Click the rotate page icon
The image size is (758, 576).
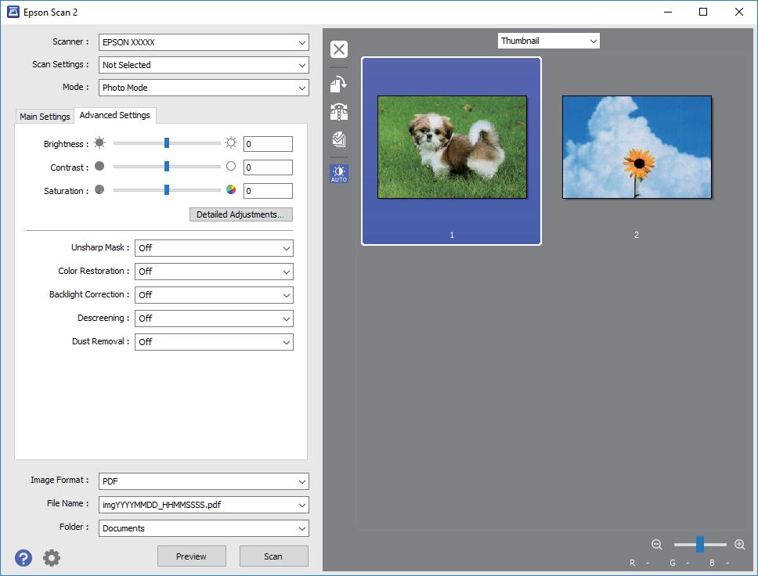(x=339, y=84)
